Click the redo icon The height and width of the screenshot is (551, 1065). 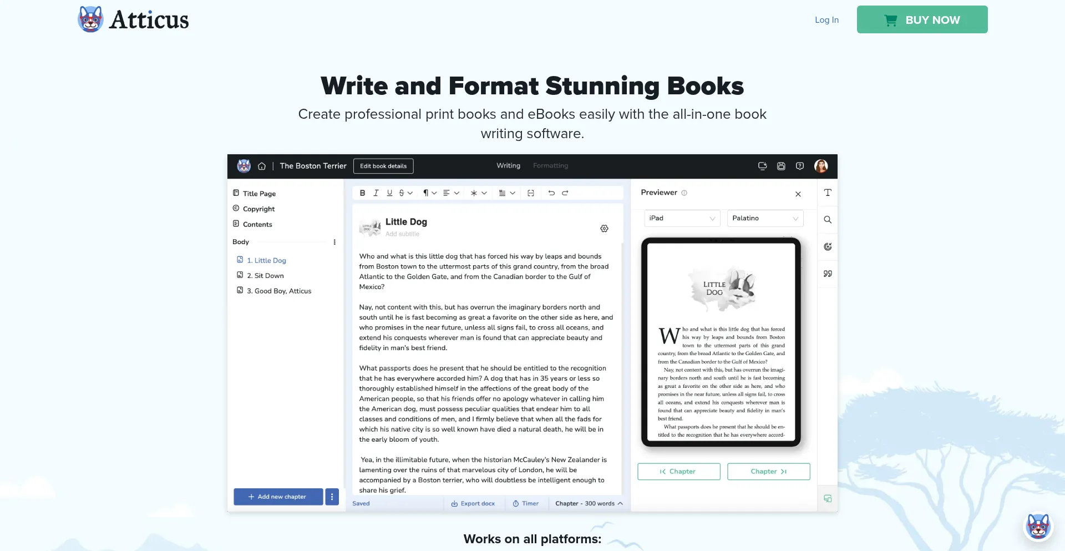tap(565, 193)
